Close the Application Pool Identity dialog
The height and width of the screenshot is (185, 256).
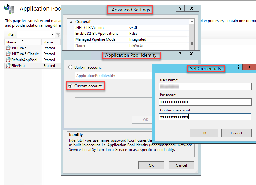(x=191, y=54)
